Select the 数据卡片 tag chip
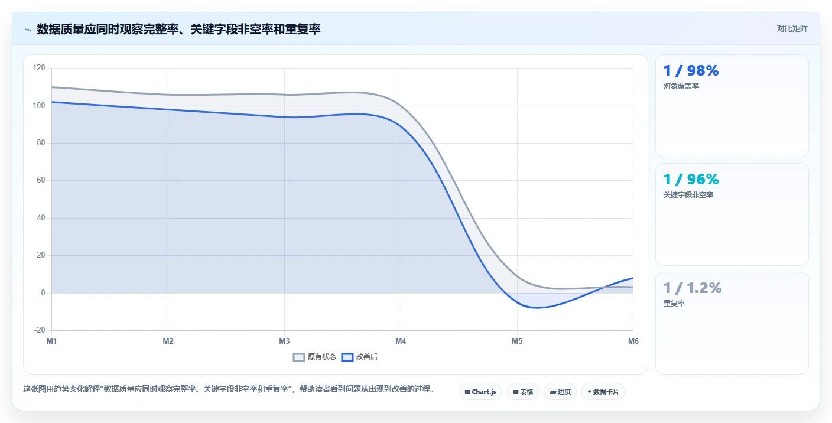This screenshot has height=423, width=832. [603, 392]
